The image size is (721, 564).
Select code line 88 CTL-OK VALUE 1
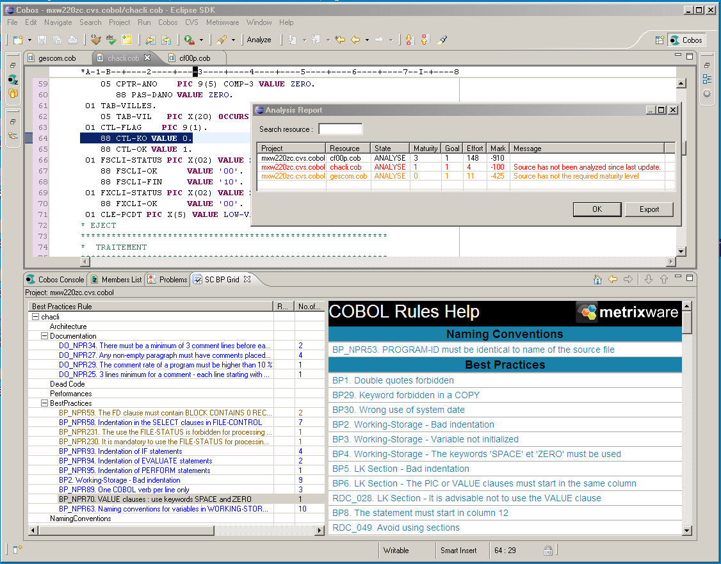pyautogui.click(x=146, y=149)
